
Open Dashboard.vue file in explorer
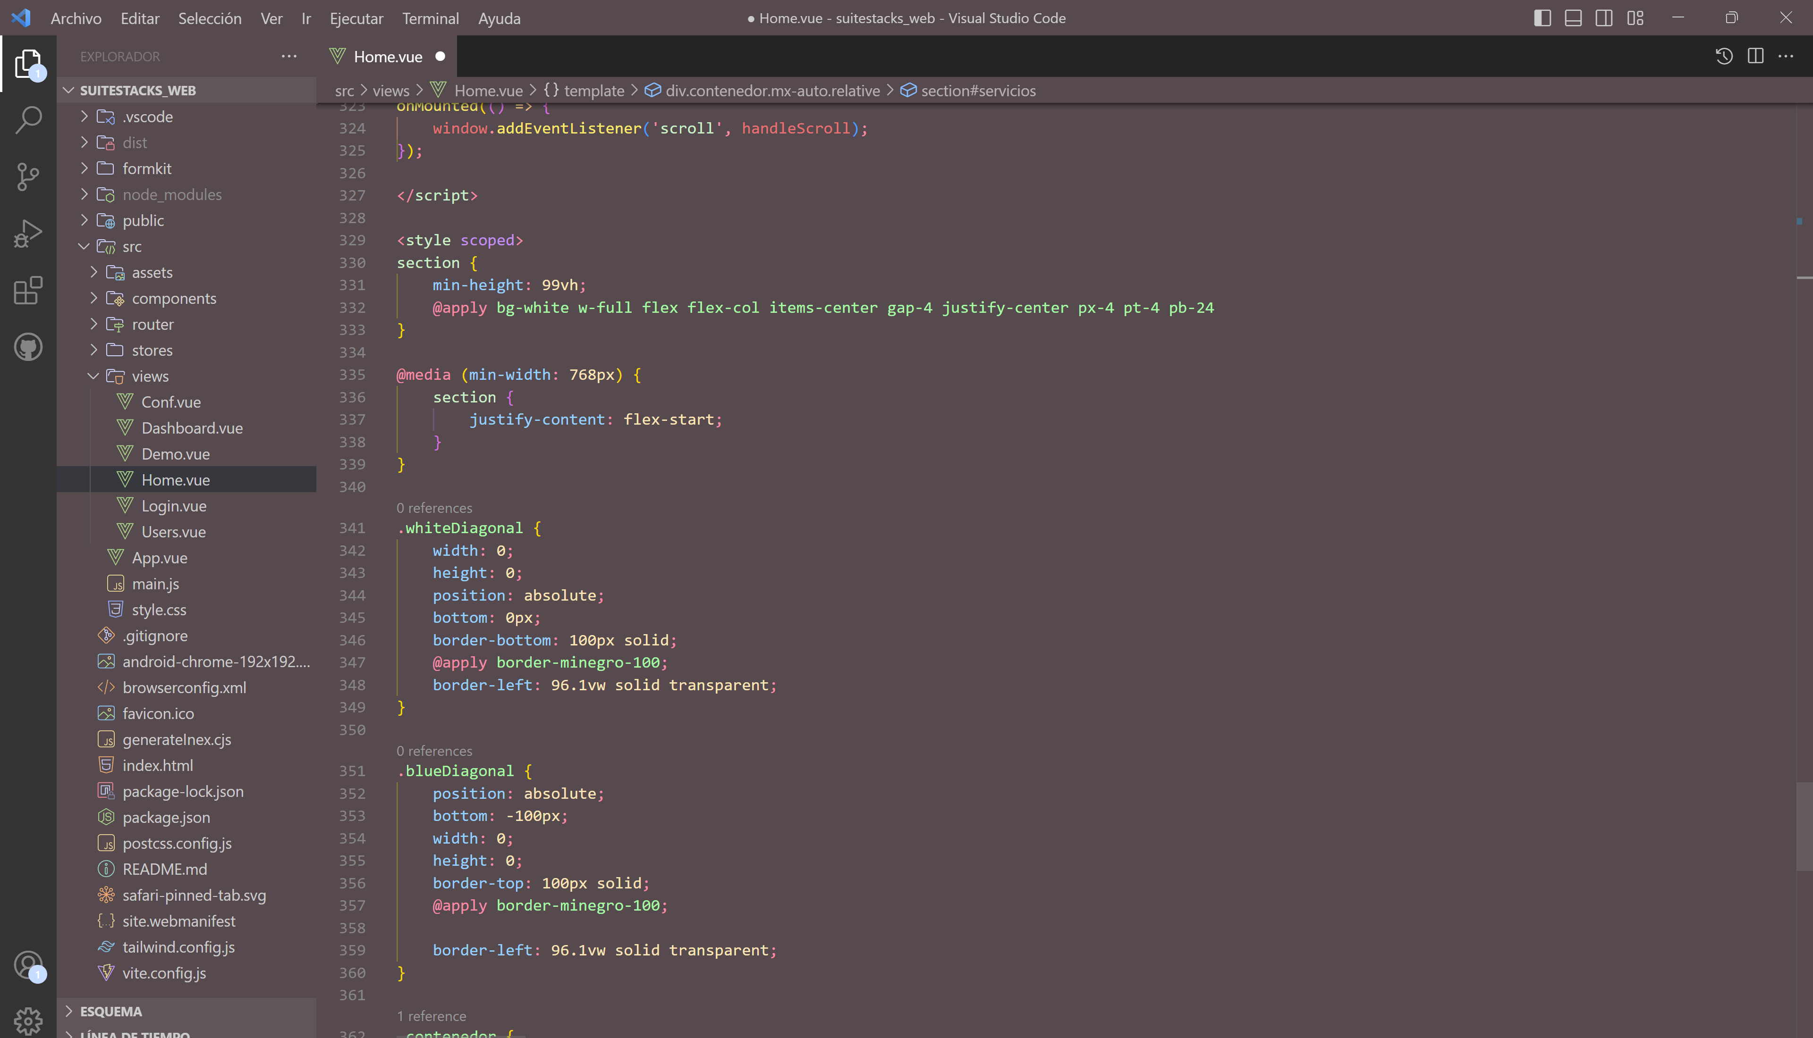tap(192, 428)
